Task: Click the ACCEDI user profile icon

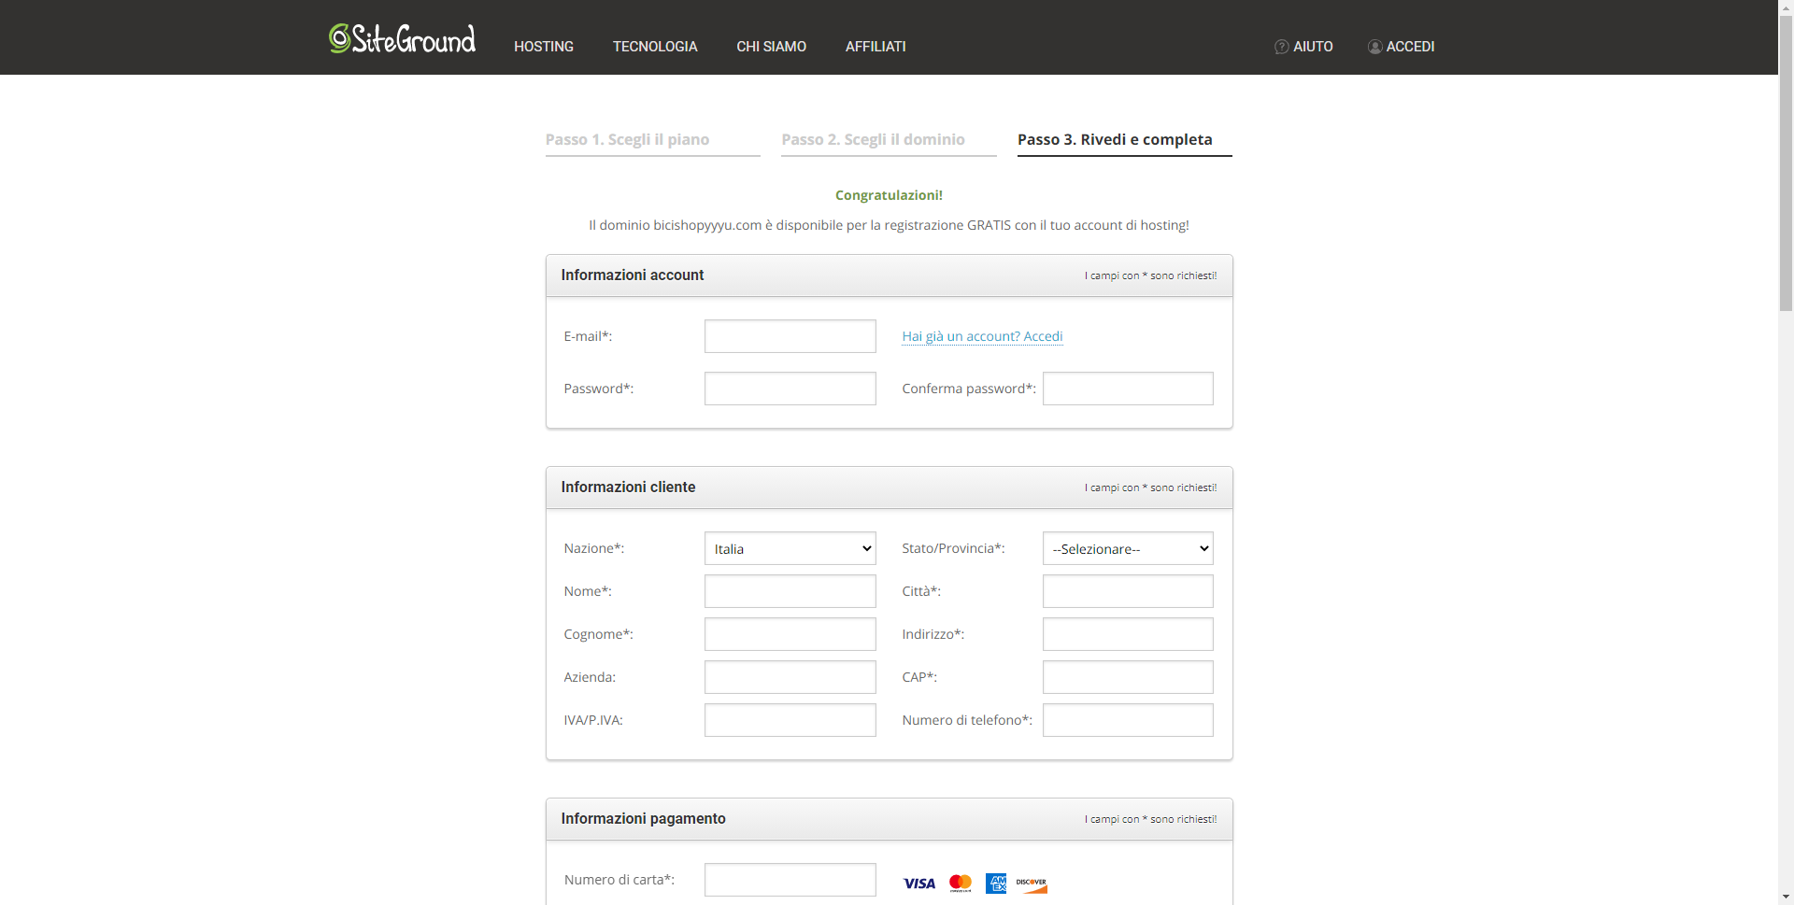Action: click(1374, 47)
